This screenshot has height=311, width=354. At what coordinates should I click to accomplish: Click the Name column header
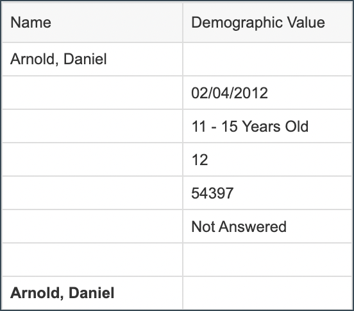(x=92, y=22)
